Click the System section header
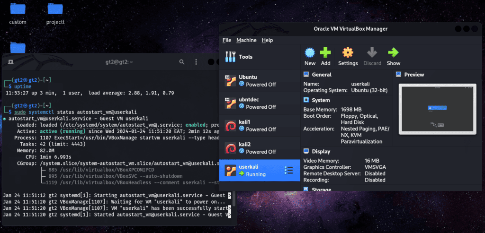Screen dimensions: 485x233 (x=321, y=100)
